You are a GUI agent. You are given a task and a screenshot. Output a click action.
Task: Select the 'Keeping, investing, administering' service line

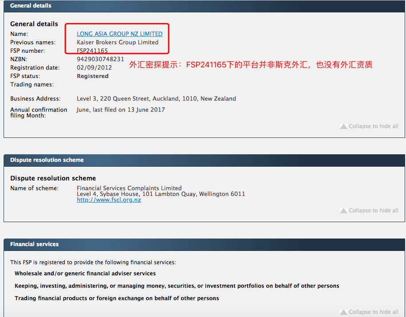tap(177, 286)
